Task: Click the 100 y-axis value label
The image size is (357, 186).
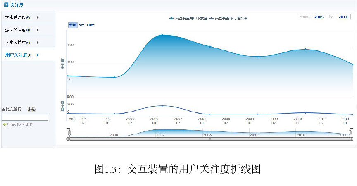Action: click(71, 62)
